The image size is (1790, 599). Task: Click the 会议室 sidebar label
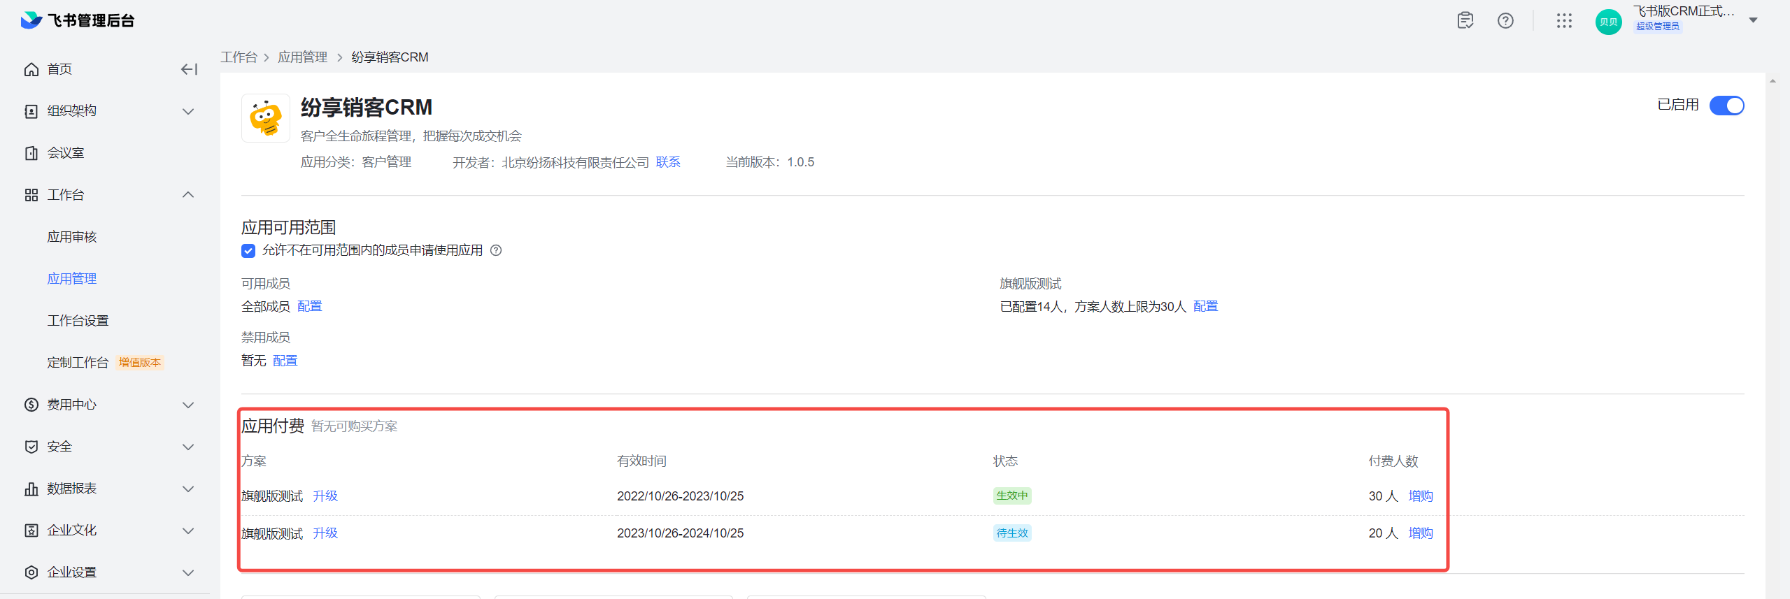pyautogui.click(x=66, y=153)
